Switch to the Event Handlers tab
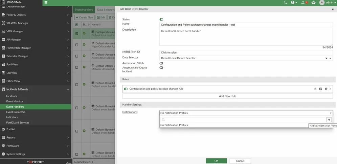Viewport: 337px width, 164px height. pos(84,10)
